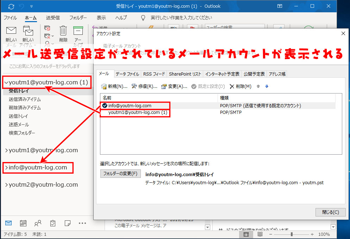Click the アーカイブ icon in the ribbon
Screen dimensions: 350x239
point(78,31)
